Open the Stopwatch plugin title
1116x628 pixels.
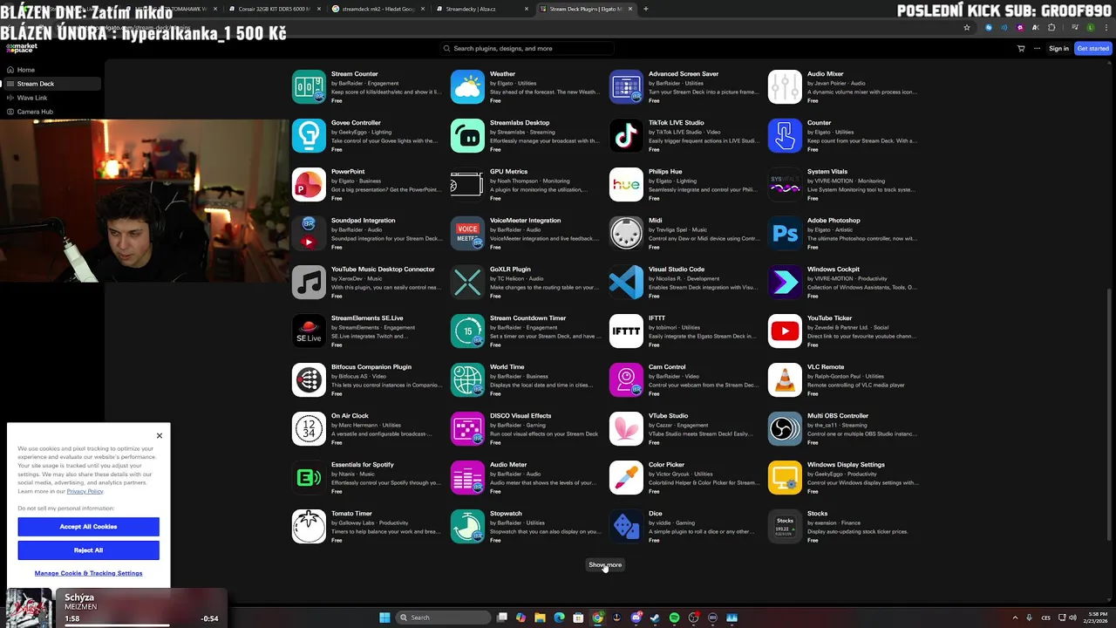click(506, 514)
